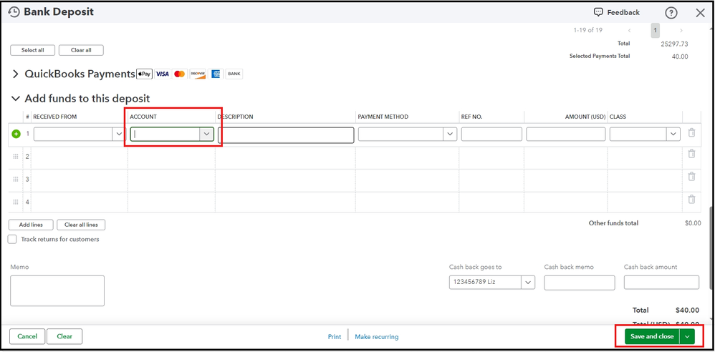Expand the QuickBooks Payments section

[x=16, y=74]
